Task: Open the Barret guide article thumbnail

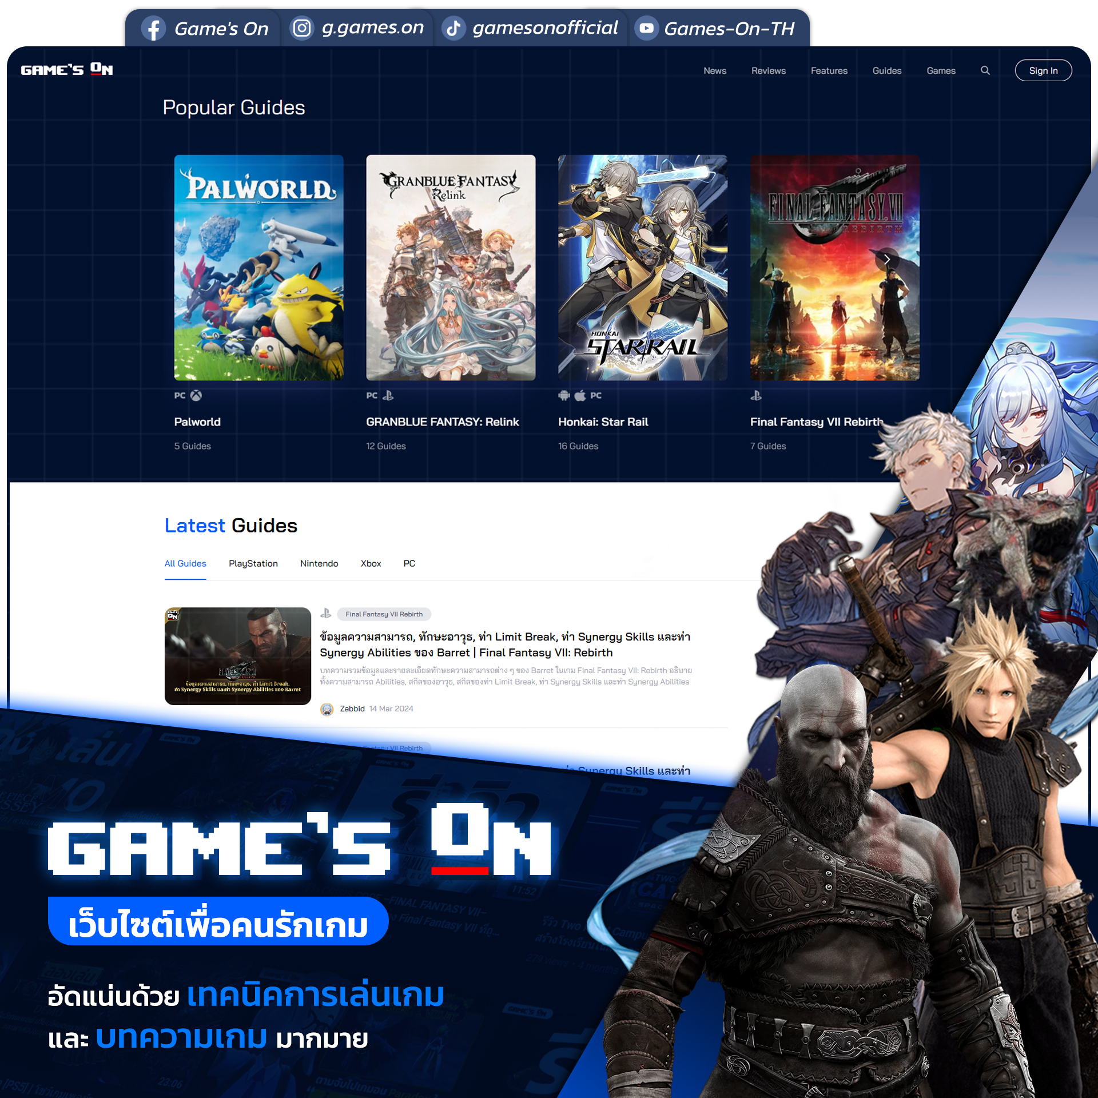Action: (238, 656)
